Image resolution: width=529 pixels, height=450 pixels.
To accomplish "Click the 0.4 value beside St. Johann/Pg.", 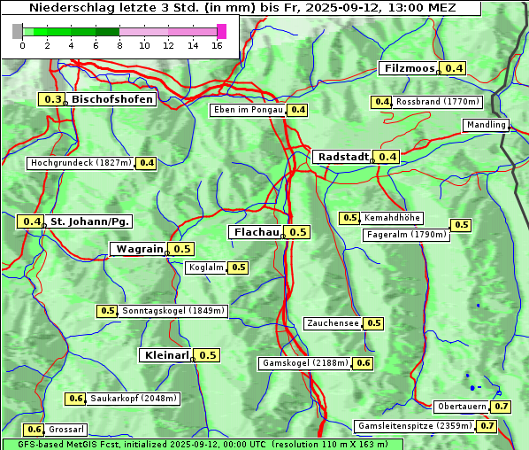I will pos(30,222).
